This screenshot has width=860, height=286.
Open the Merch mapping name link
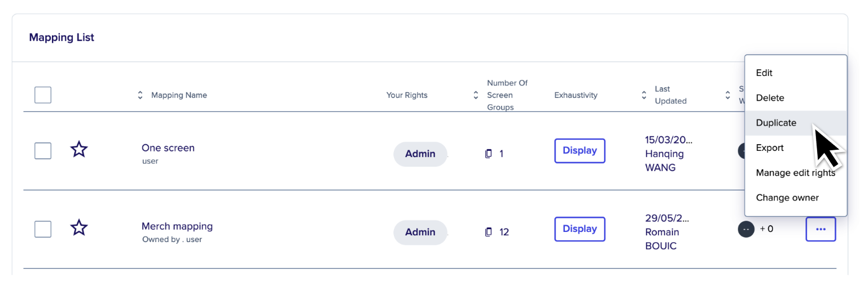coord(177,226)
